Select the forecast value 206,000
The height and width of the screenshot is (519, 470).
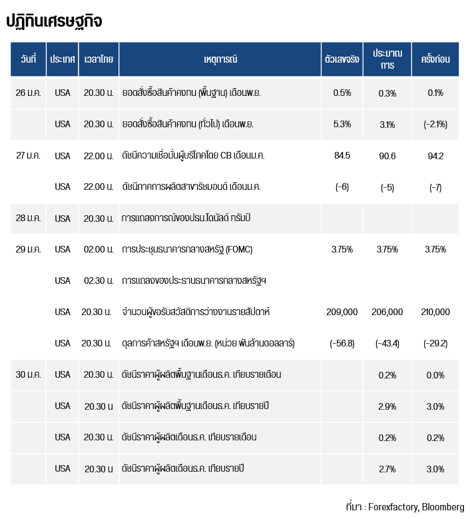pyautogui.click(x=387, y=312)
